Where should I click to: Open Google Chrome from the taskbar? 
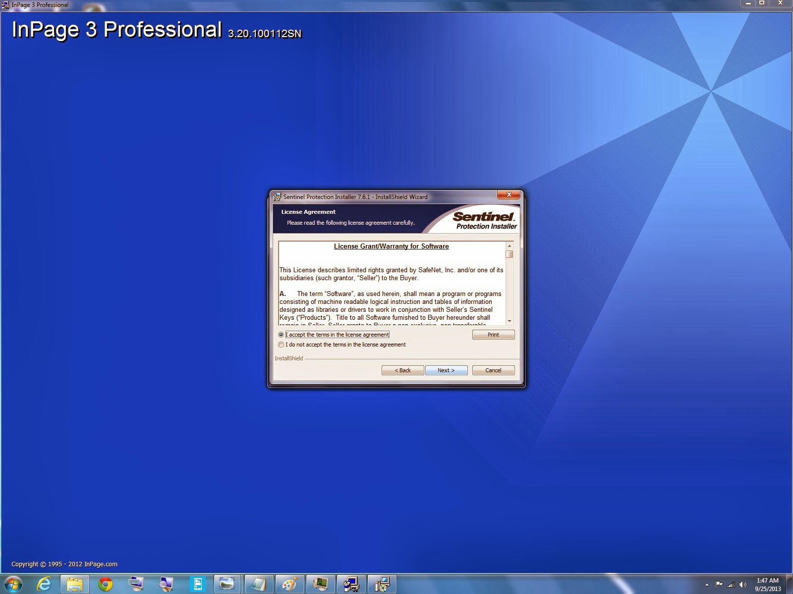click(106, 584)
